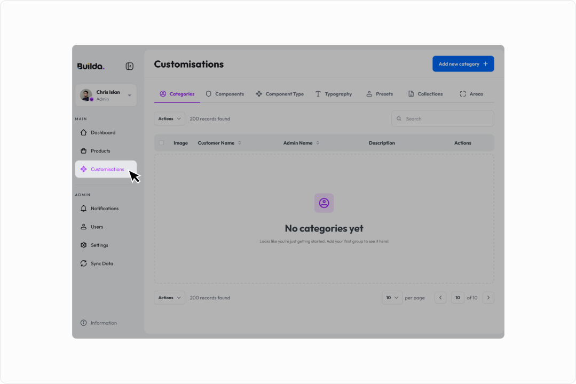Expand the Chris Islan account dropdown

point(129,95)
